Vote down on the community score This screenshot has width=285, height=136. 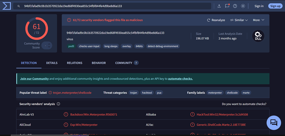49,47
